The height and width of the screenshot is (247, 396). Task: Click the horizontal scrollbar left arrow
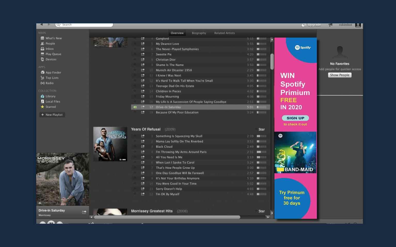pos(91,217)
